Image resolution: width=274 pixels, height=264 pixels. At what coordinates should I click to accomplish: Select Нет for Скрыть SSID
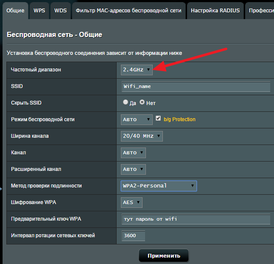[143, 102]
